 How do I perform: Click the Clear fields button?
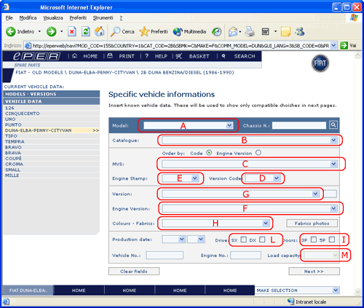point(134,272)
